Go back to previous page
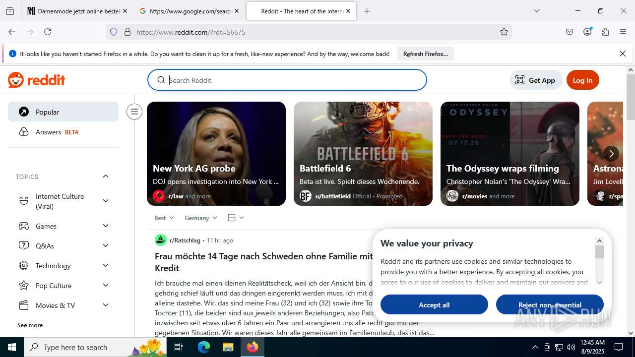 [x=12, y=32]
